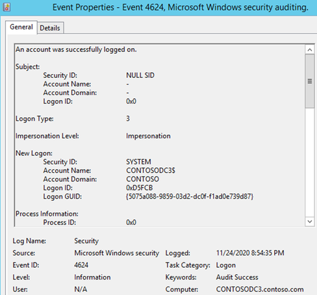Click the Process ID value '0x0'

131,222
